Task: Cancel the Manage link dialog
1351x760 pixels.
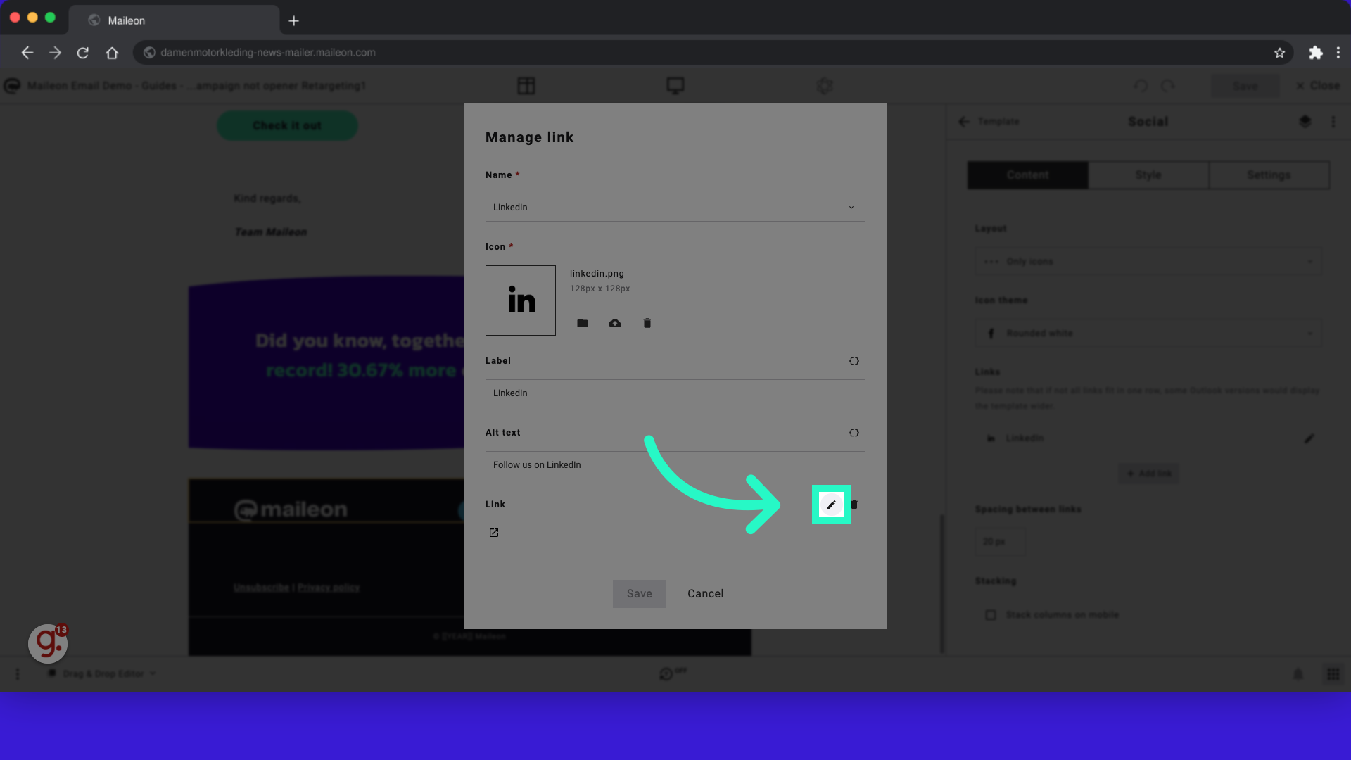Action: (706, 594)
